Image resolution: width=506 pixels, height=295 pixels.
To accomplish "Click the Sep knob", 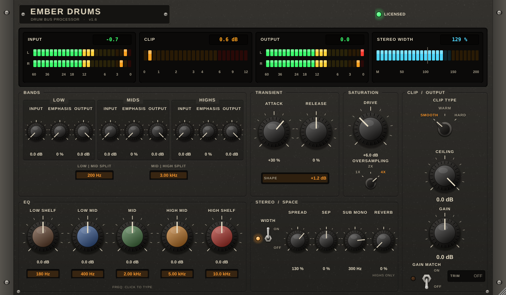I will 326,241.
